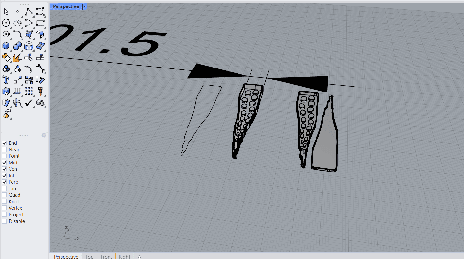Screen dimensions: 464x259
Task: Click the Explode tool icon
Action: [17, 57]
